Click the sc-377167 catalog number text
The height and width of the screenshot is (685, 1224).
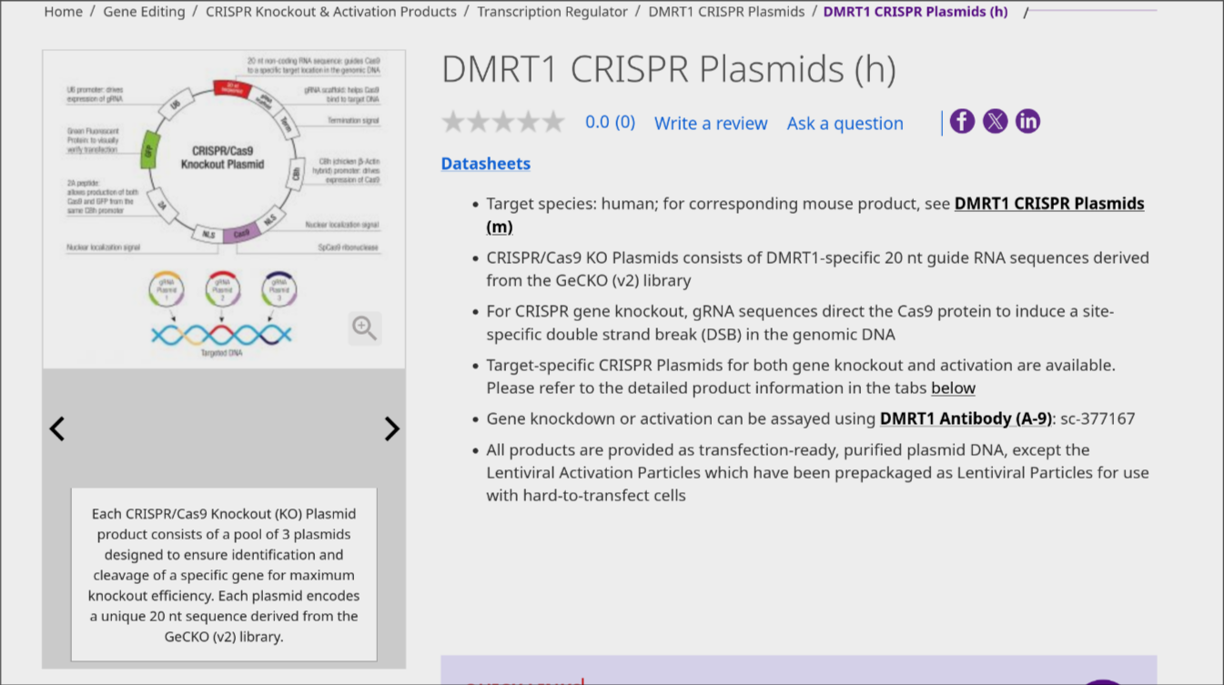coord(1098,419)
